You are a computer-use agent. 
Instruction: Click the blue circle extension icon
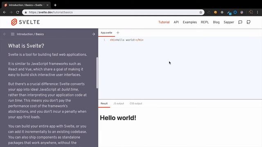coord(235,12)
